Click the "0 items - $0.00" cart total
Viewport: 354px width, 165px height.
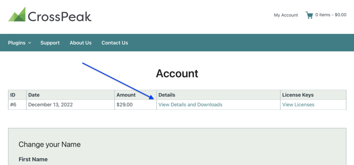pyautogui.click(x=331, y=15)
